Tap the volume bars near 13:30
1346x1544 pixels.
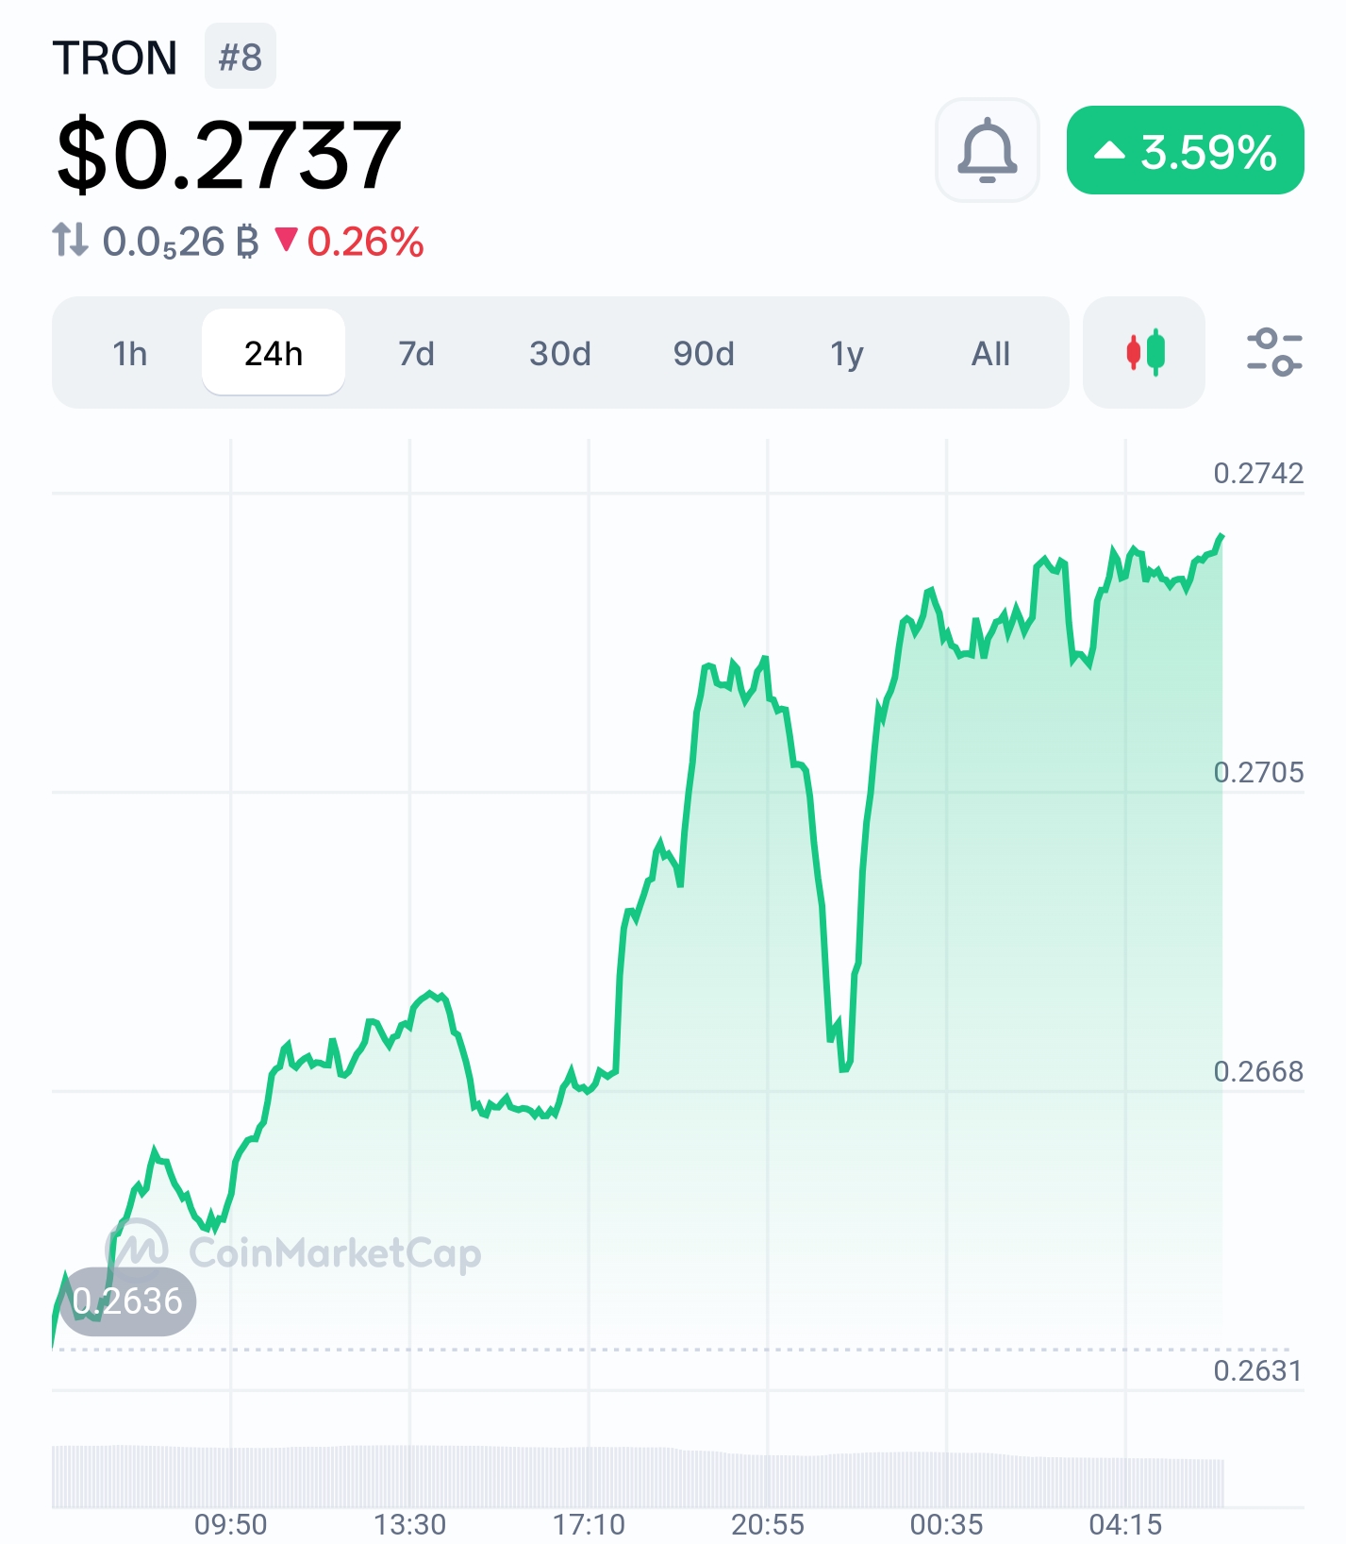coord(409,1477)
